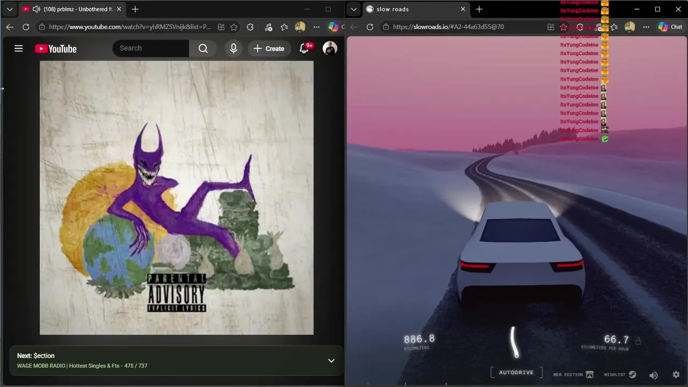Open Copilot Chat in slow roads window
The image size is (688, 387).
click(670, 27)
